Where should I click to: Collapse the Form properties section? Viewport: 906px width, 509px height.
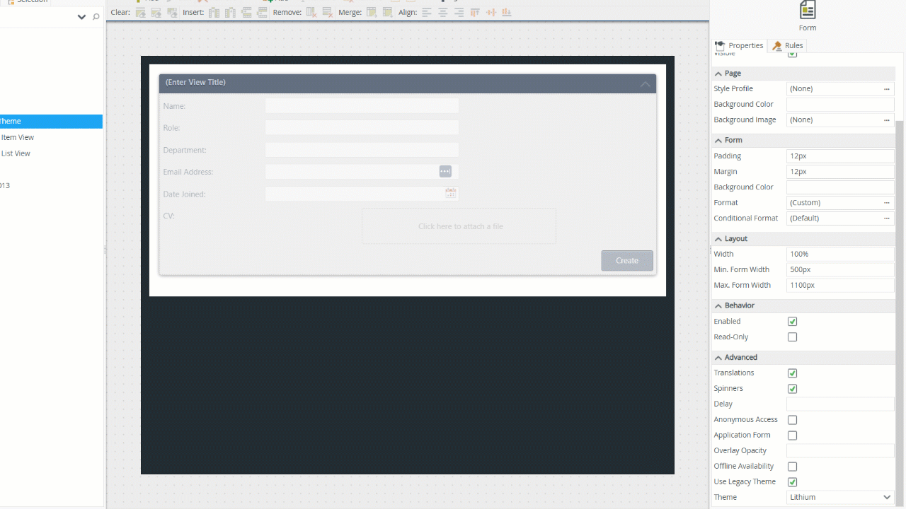click(718, 141)
